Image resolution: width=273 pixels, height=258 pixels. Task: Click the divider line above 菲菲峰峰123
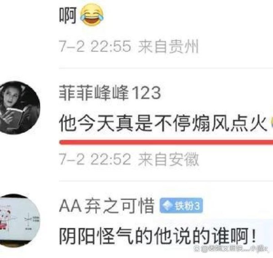(166, 68)
